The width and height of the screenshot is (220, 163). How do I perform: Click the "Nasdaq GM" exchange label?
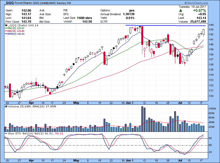pos(64,3)
